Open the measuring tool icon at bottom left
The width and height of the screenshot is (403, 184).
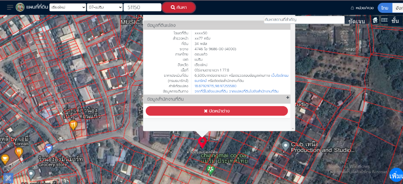coord(8,178)
